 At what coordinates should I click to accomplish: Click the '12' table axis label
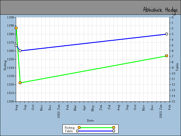point(173,84)
